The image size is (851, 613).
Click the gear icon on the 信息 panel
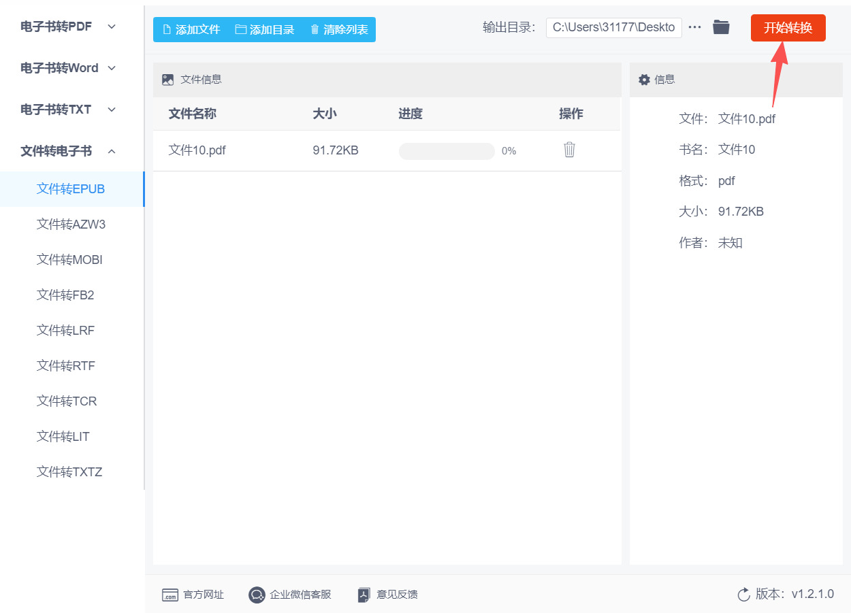click(x=644, y=80)
